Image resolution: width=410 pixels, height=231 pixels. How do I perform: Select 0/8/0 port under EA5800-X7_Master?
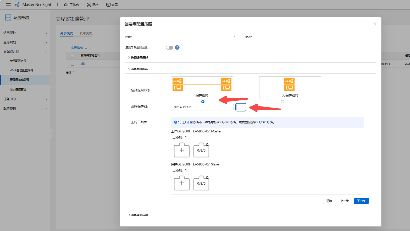tap(201, 151)
